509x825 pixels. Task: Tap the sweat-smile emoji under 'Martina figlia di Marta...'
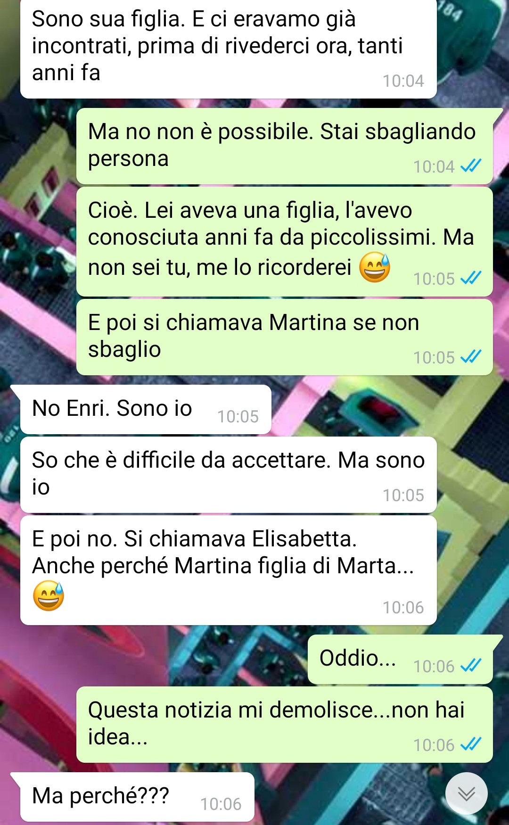(x=49, y=596)
